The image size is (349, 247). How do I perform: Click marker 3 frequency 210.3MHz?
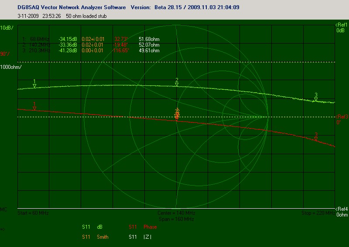pyautogui.click(x=40, y=51)
